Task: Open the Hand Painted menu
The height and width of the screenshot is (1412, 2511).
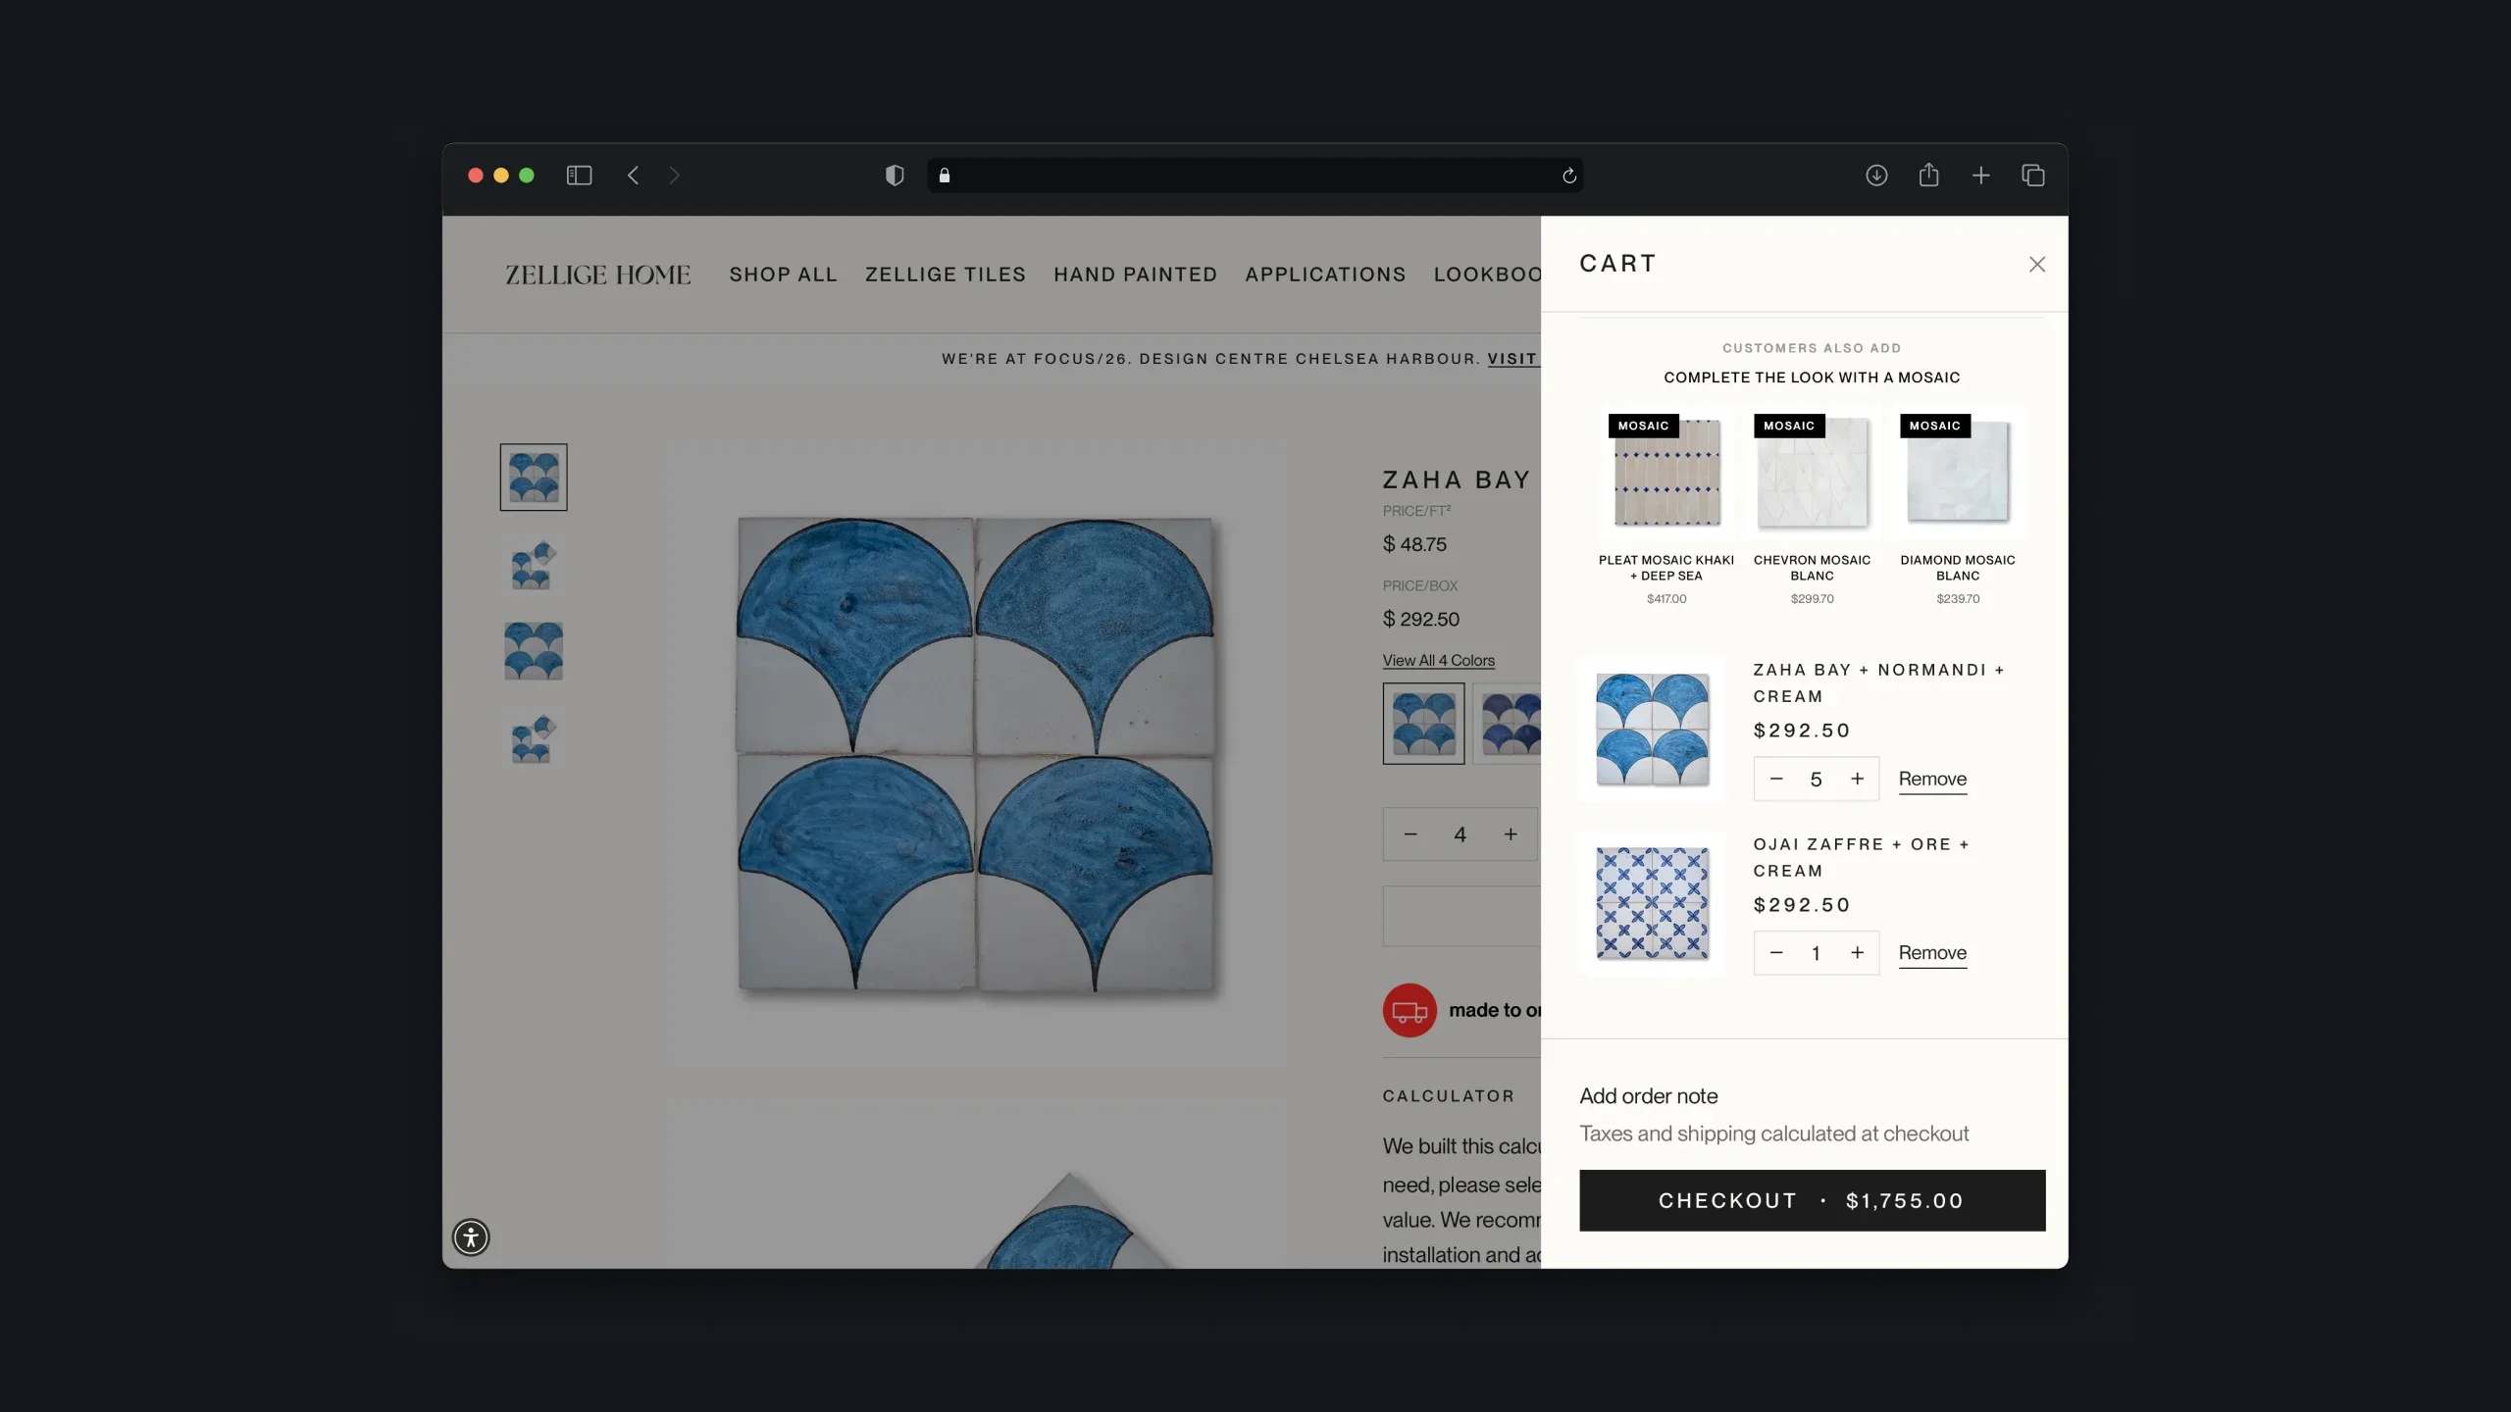Action: click(1136, 275)
